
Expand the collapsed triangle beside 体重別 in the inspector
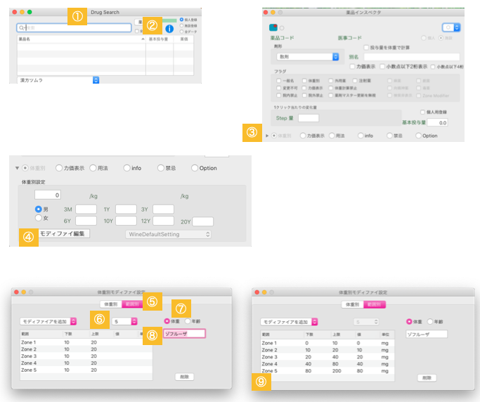pos(266,135)
